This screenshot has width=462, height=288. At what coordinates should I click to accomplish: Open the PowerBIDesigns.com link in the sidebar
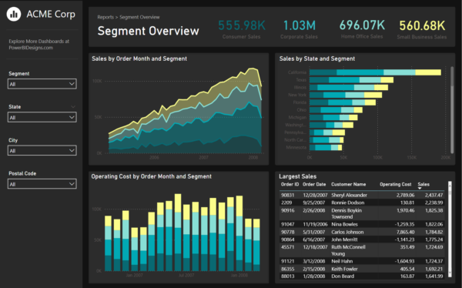pos(31,48)
